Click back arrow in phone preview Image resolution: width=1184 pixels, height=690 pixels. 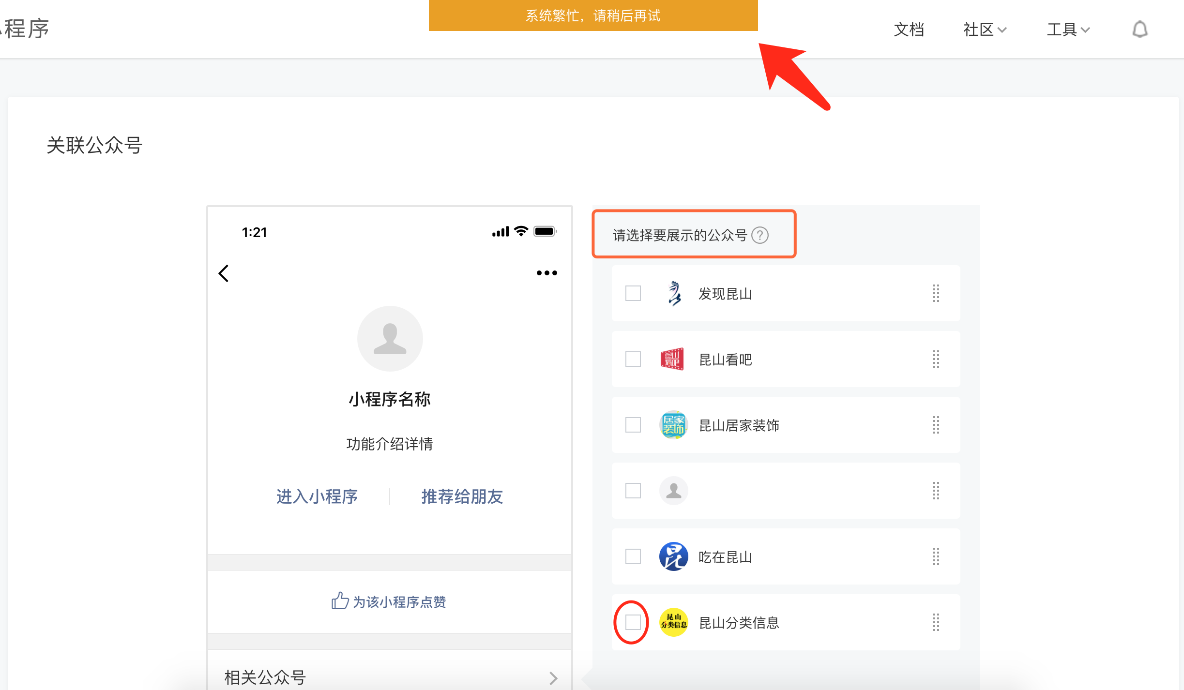224,273
